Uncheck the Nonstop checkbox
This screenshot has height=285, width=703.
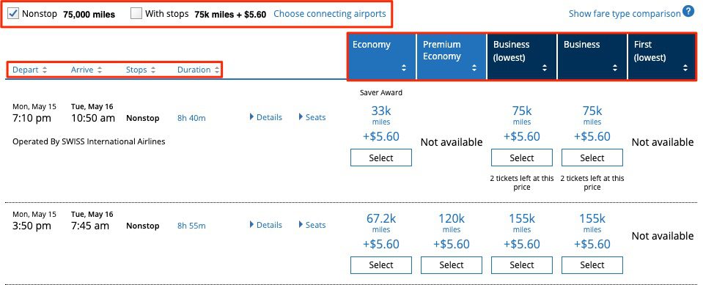point(13,13)
